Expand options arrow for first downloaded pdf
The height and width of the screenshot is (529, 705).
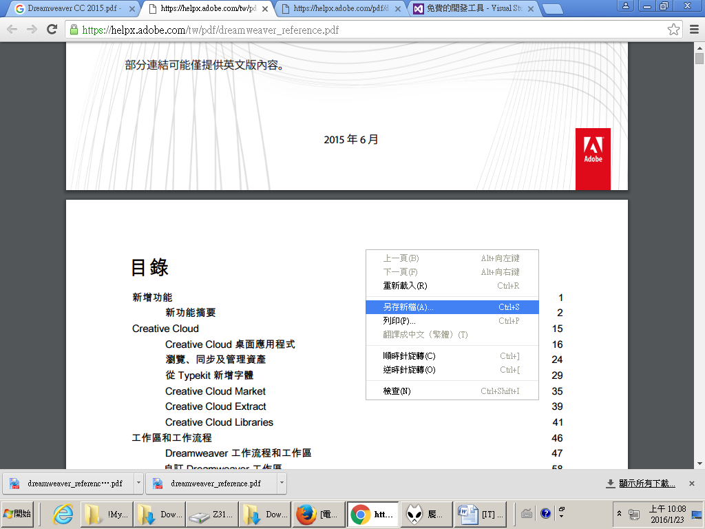click(x=138, y=484)
